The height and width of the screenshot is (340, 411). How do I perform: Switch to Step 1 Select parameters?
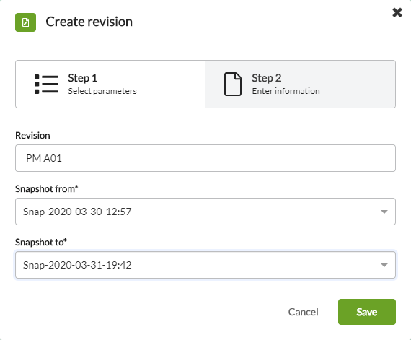point(110,84)
